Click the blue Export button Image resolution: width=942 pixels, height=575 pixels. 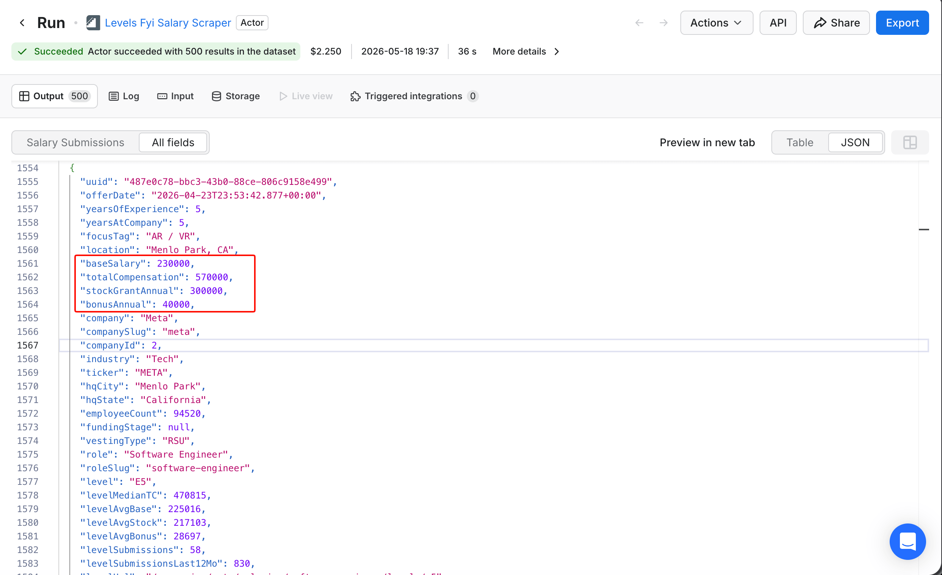902,23
